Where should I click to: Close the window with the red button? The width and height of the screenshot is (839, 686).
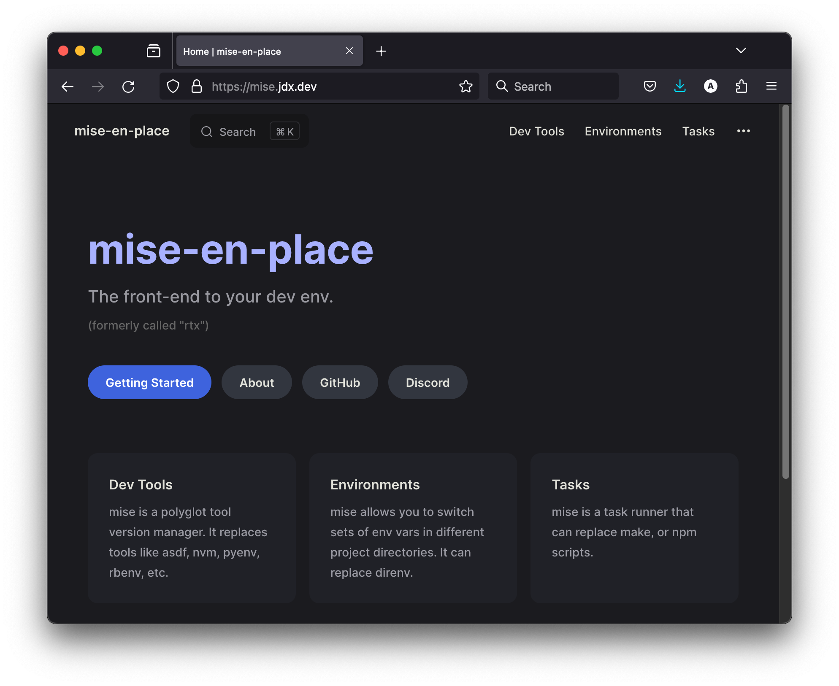[63, 51]
